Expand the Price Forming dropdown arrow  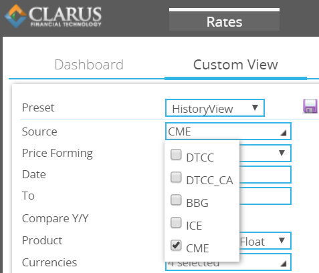pyautogui.click(x=282, y=153)
